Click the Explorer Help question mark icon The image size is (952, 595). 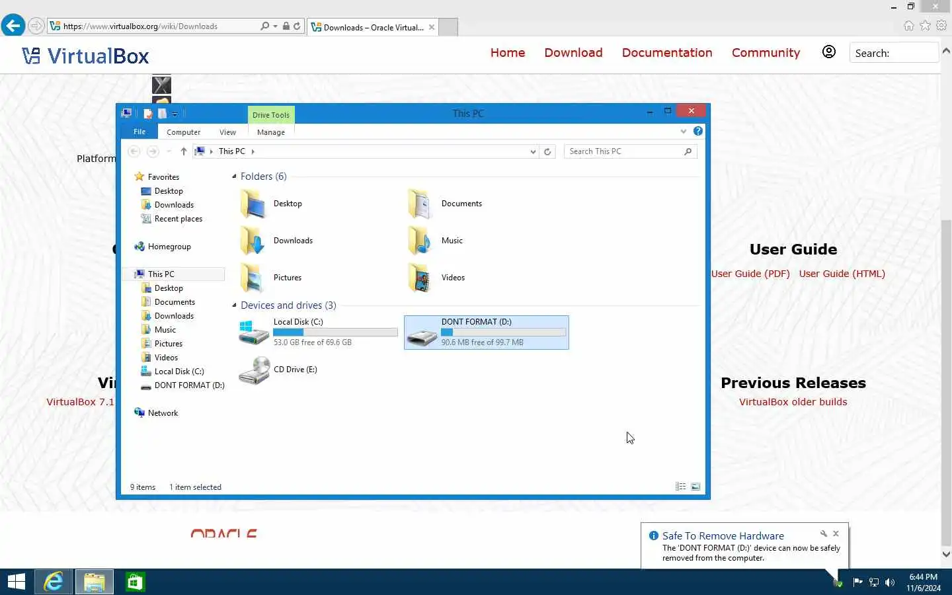(698, 131)
